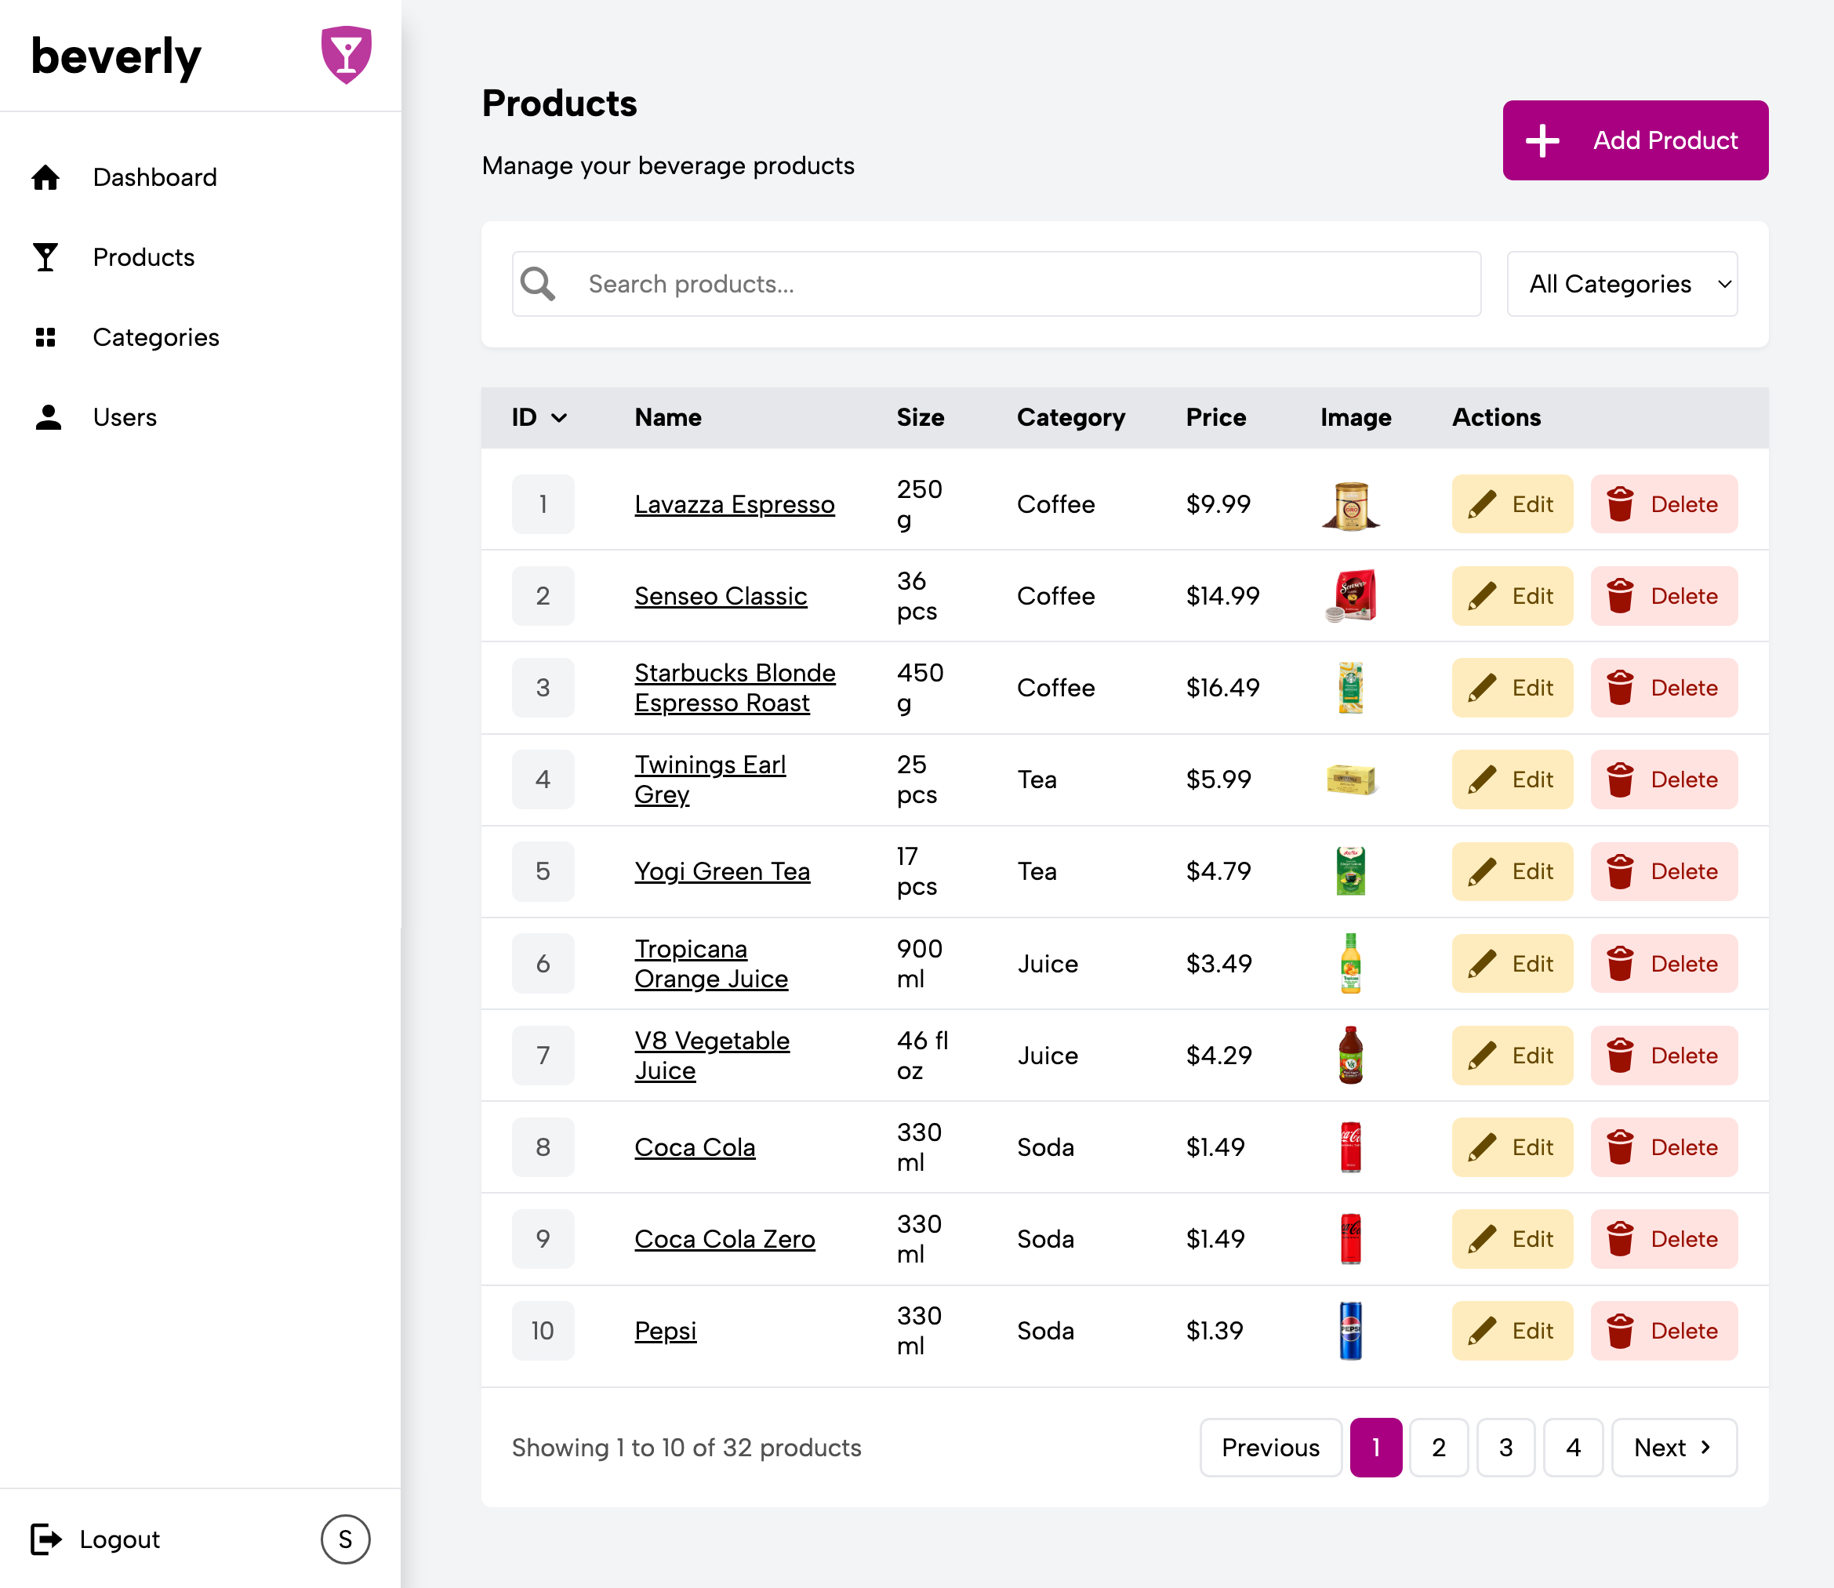This screenshot has height=1588, width=1834.
Task: Open the Tropicana Orange Juice bottle image
Action: click(1350, 963)
